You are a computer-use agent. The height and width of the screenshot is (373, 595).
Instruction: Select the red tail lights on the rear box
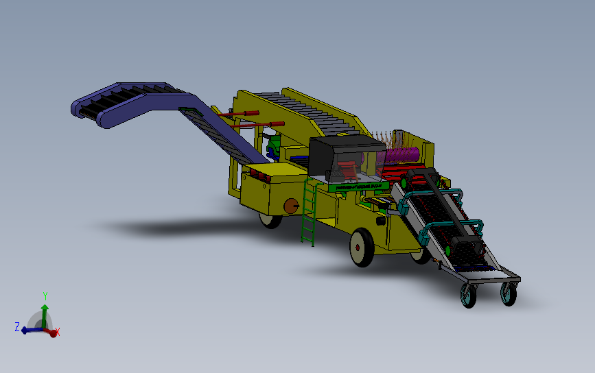[260, 176]
